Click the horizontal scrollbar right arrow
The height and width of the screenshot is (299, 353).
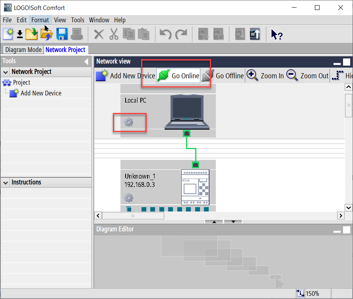pyautogui.click(x=341, y=216)
